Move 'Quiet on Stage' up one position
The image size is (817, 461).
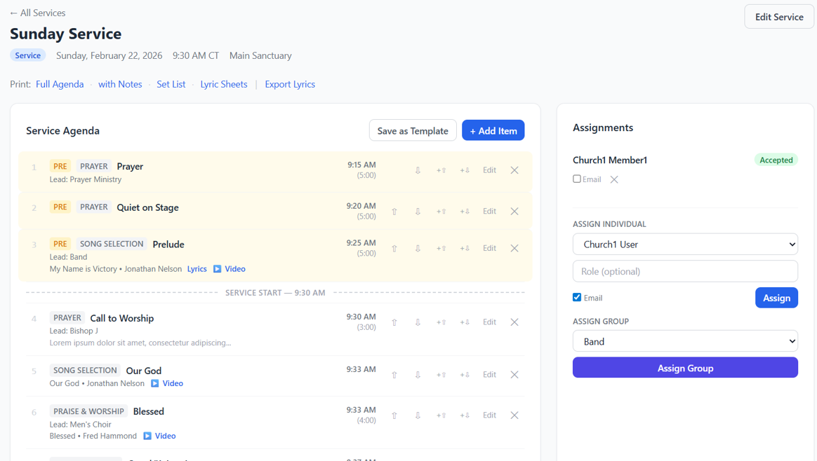click(x=394, y=211)
